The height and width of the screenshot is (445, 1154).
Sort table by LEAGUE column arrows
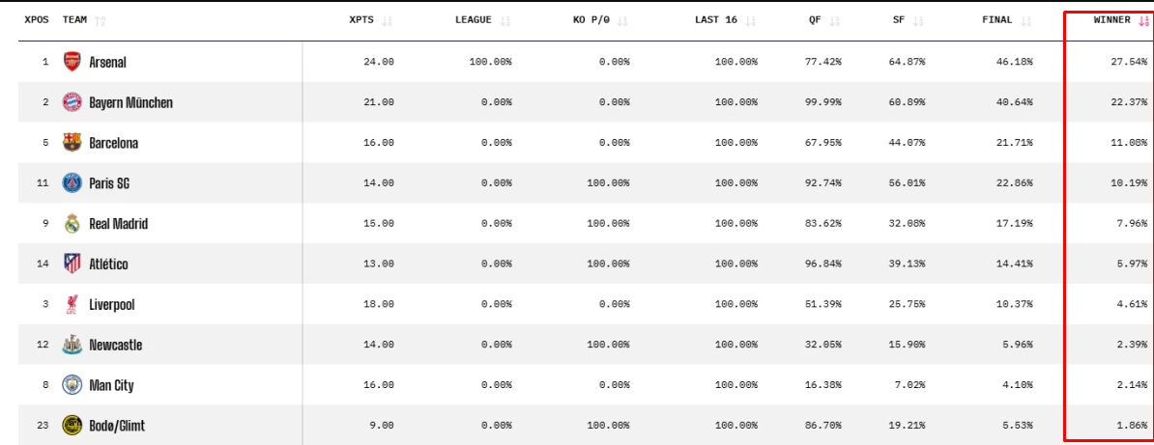505,20
